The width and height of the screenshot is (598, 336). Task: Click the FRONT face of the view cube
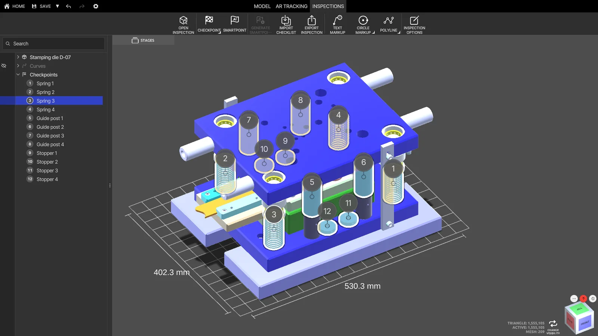pos(585,323)
